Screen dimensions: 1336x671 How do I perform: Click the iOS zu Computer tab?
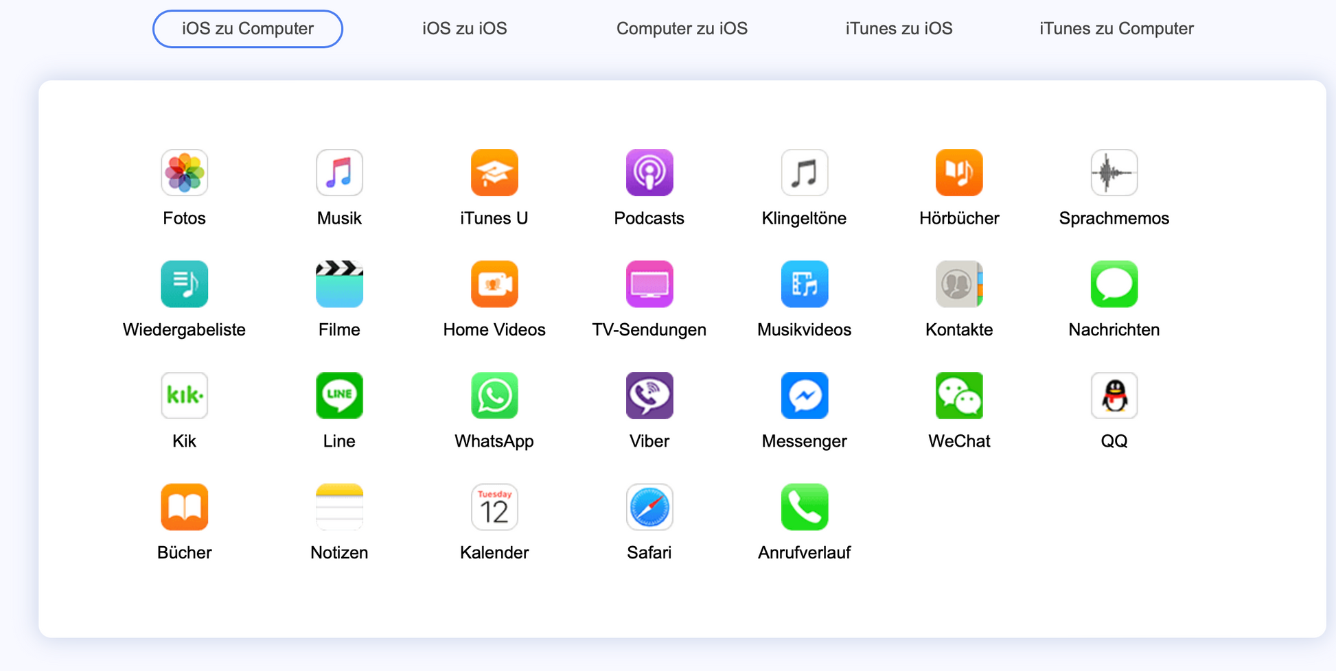(x=247, y=29)
